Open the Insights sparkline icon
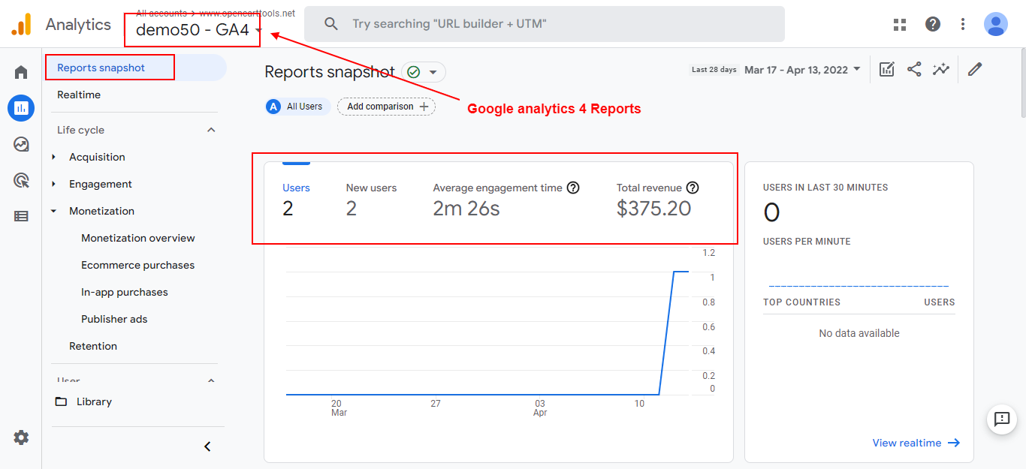1026x469 pixels. tap(941, 69)
